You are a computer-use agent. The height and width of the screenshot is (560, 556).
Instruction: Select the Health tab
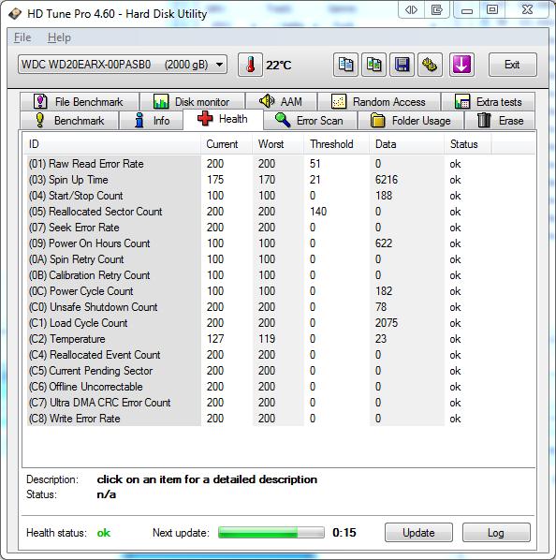[x=223, y=119]
